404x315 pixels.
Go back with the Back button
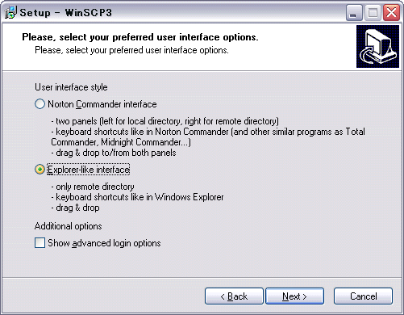click(x=234, y=296)
